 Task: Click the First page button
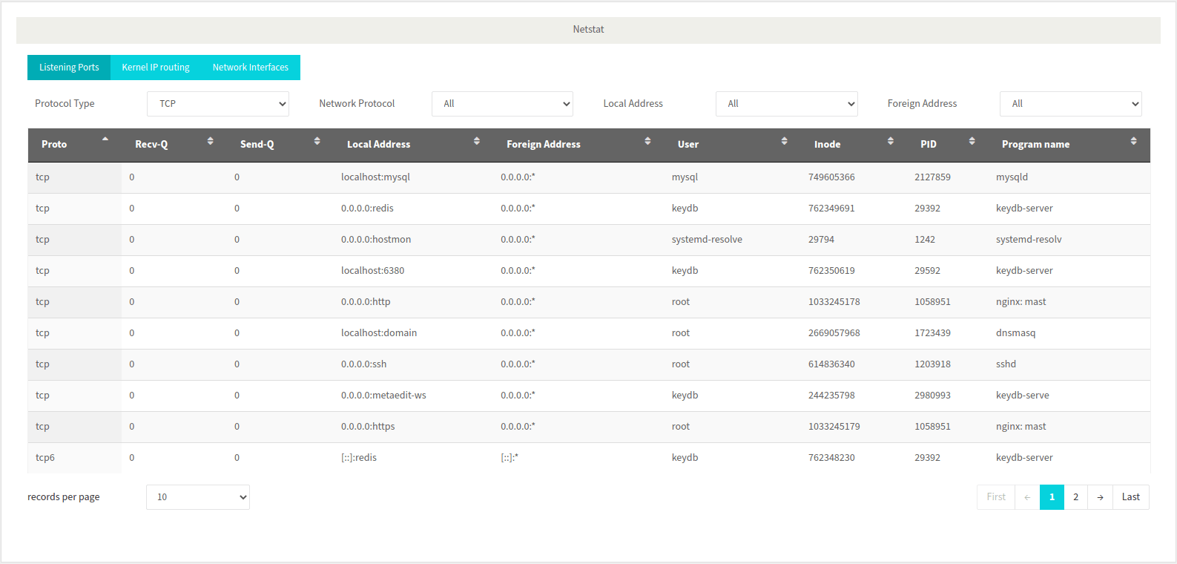pos(996,497)
